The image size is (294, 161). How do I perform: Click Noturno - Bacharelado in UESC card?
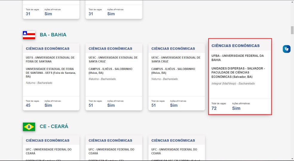[165, 79]
